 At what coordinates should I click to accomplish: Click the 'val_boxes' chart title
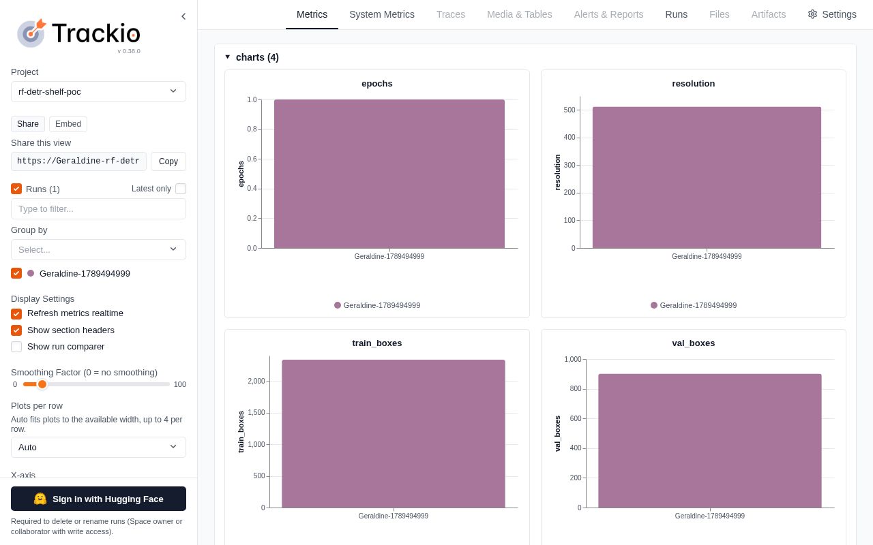pos(694,343)
